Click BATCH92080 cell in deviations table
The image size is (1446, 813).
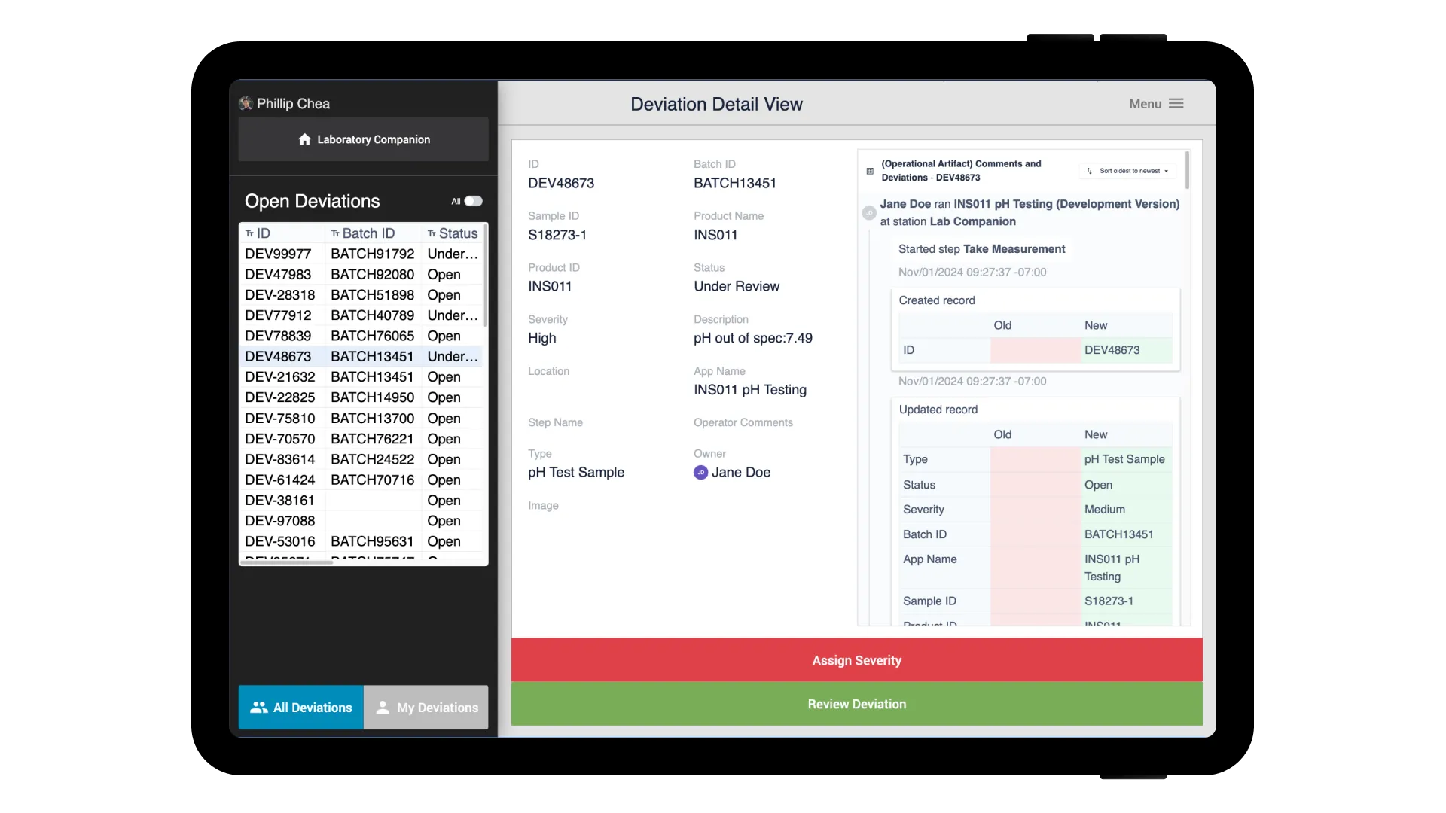372,274
